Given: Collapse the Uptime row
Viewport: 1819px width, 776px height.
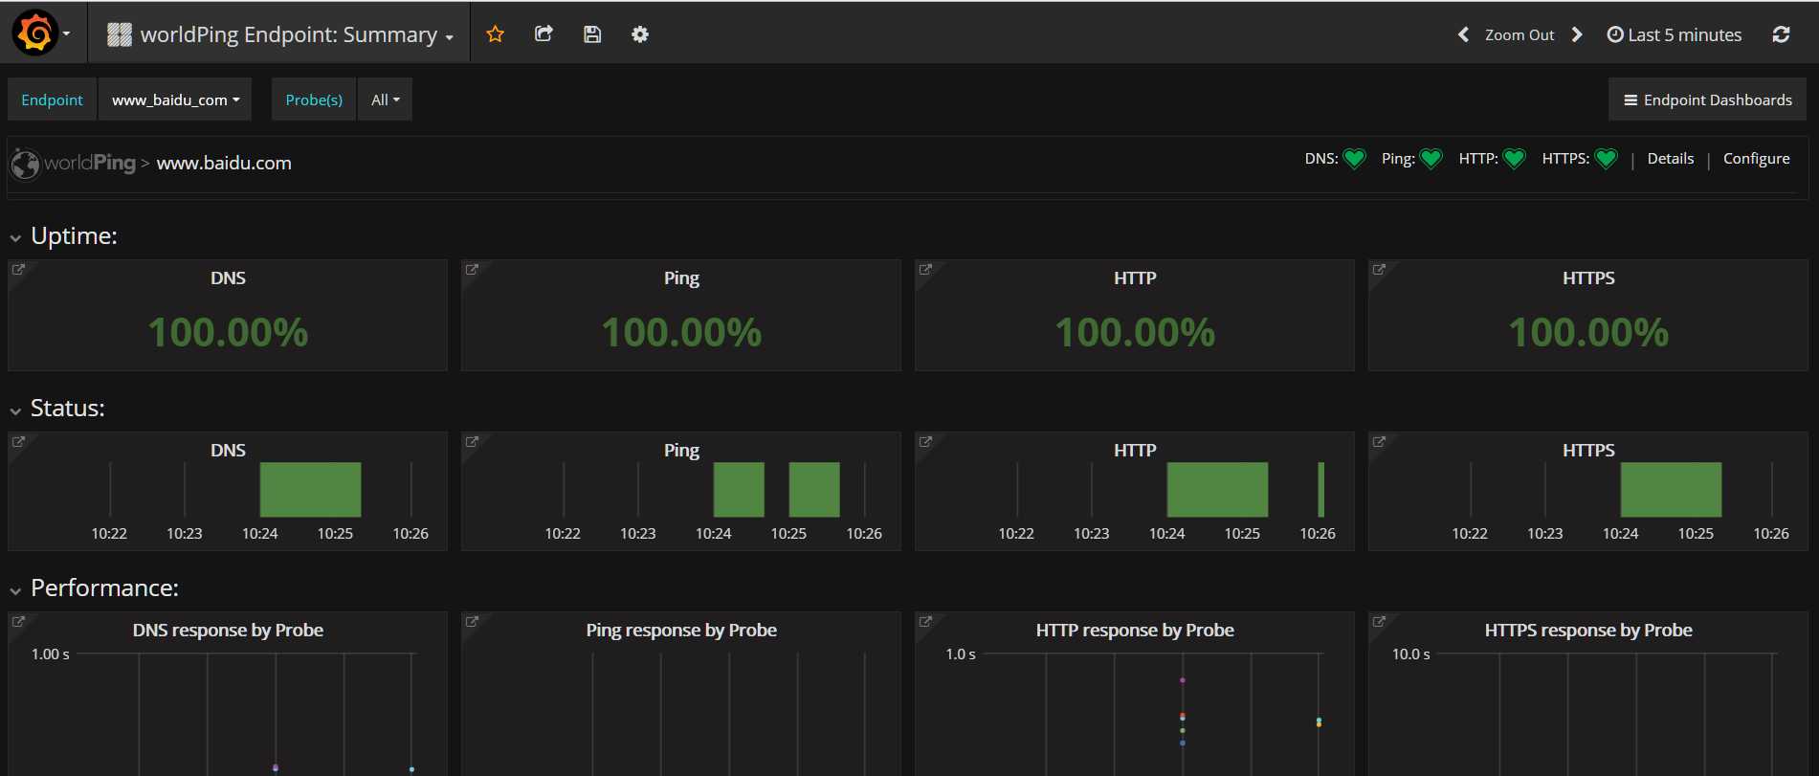Looking at the screenshot, I should (15, 237).
